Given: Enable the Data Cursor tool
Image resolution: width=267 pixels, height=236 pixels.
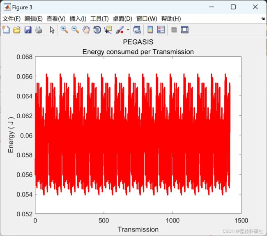Looking at the screenshot, I should [108, 30].
